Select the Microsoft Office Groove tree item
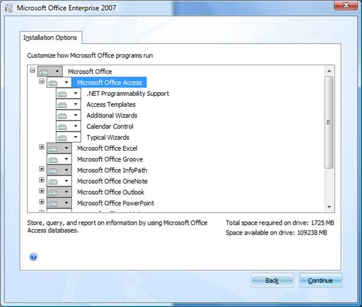 (110, 159)
